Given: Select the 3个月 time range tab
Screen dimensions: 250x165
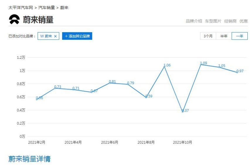Looking at the screenshot, I should pyautogui.click(x=208, y=36).
